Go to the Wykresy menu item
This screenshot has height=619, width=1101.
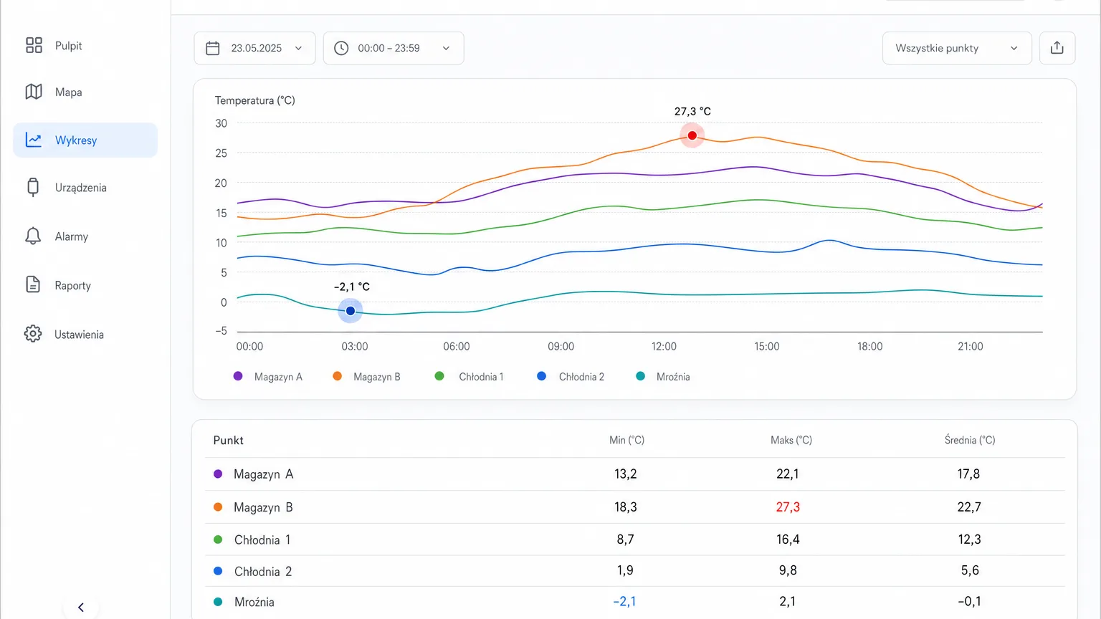coord(85,140)
